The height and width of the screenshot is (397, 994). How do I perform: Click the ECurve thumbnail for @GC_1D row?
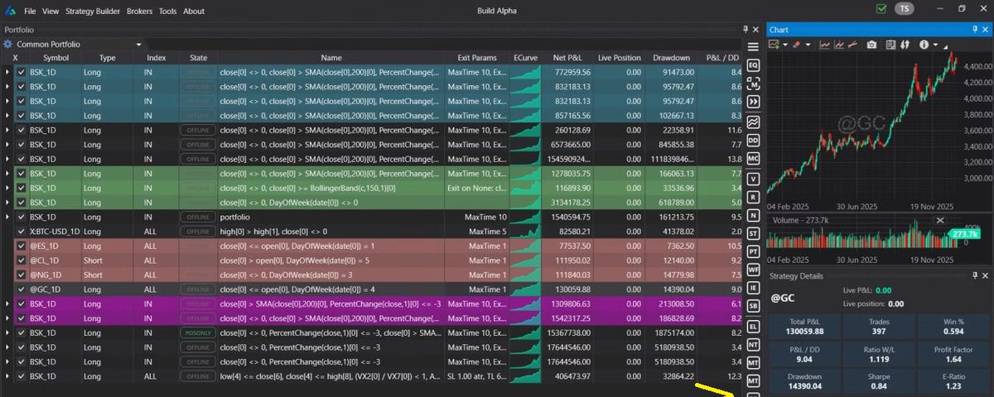[525, 289]
